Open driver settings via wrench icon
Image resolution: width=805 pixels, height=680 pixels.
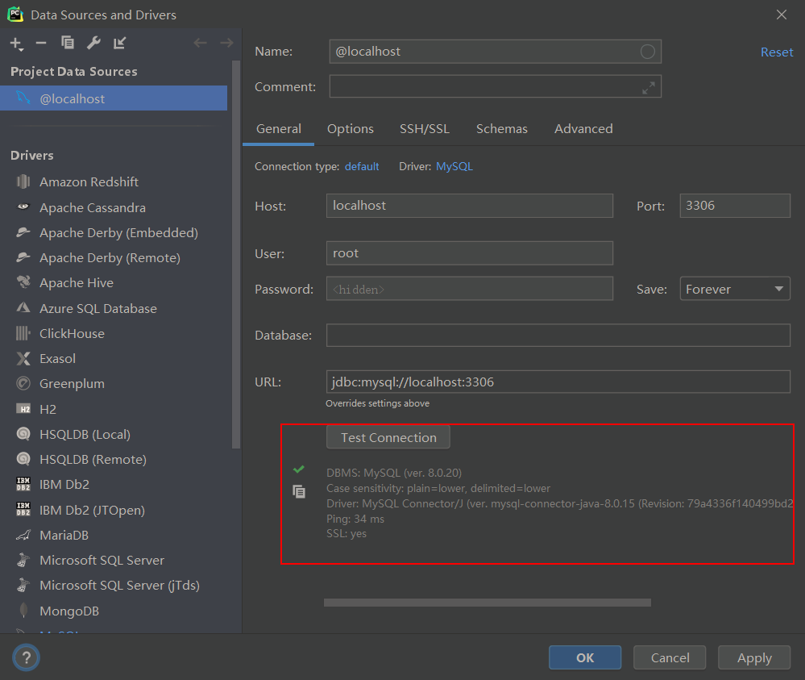click(93, 43)
